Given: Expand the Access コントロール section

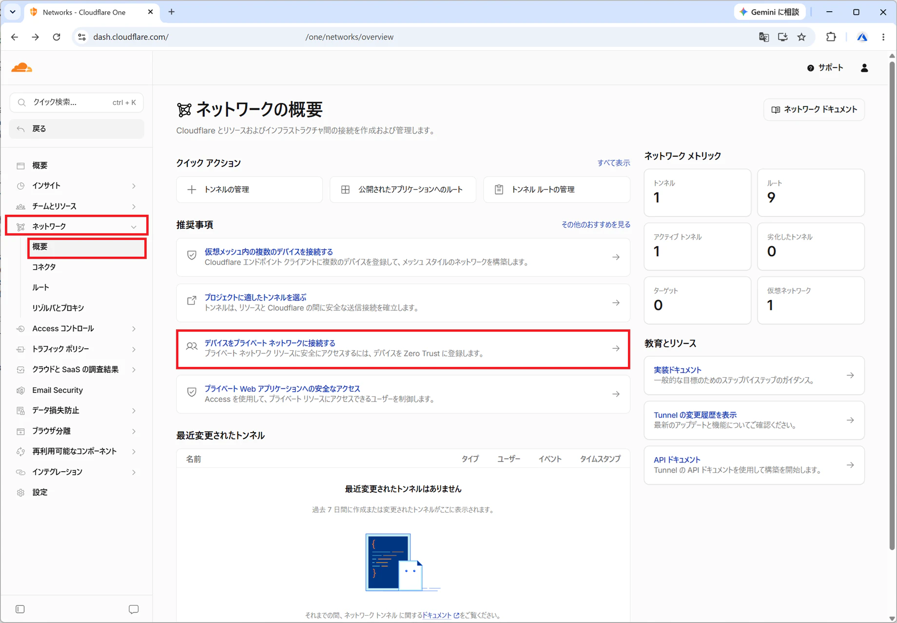Looking at the screenshot, I should pyautogui.click(x=77, y=328).
